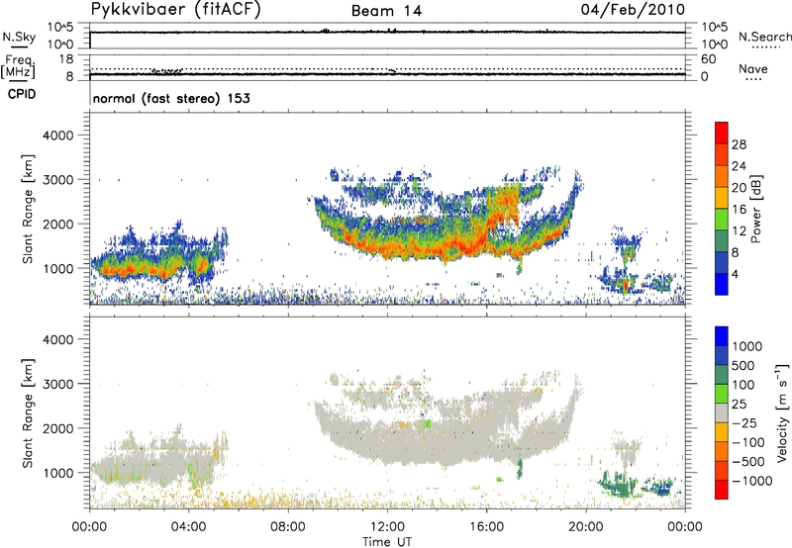This screenshot has height=548, width=792.
Task: Click the gray -25 to 25 velocity swatch
Action: click(x=722, y=412)
